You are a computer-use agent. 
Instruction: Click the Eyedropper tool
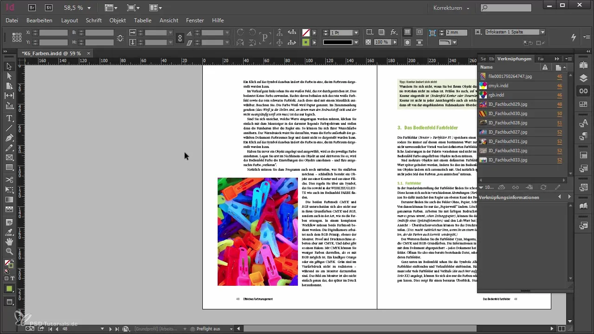(x=9, y=231)
